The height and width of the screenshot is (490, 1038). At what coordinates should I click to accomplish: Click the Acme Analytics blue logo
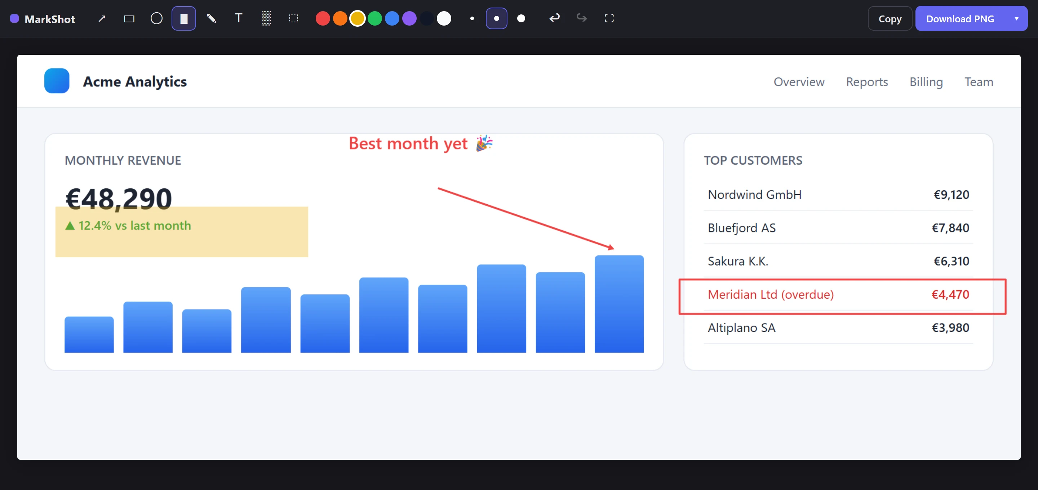coord(57,81)
